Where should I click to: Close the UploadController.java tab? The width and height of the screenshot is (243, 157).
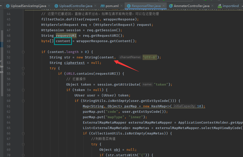click(95, 6)
